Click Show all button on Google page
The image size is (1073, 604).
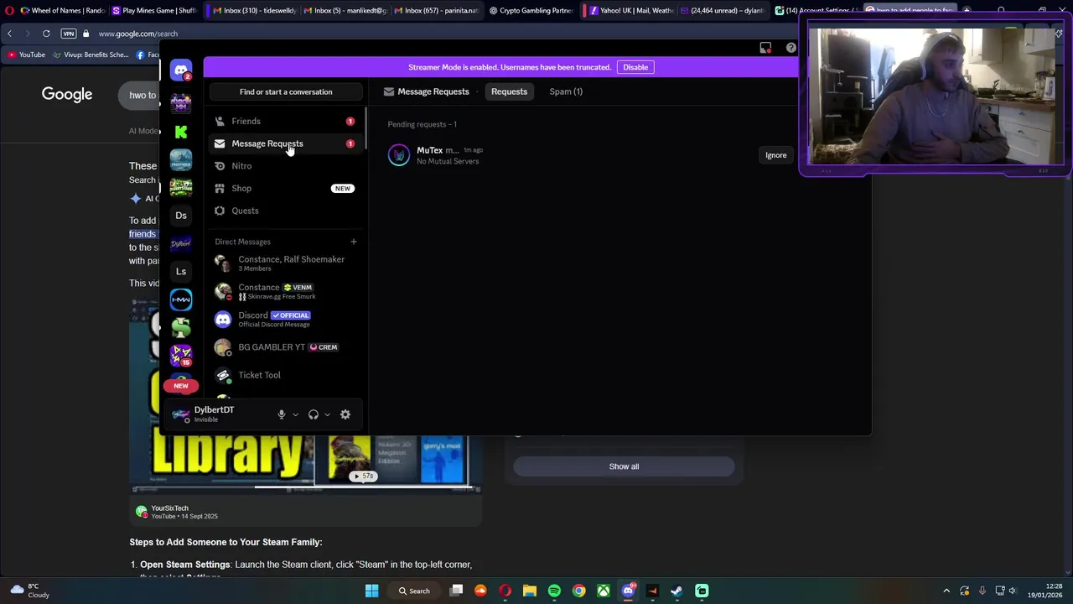(x=624, y=466)
